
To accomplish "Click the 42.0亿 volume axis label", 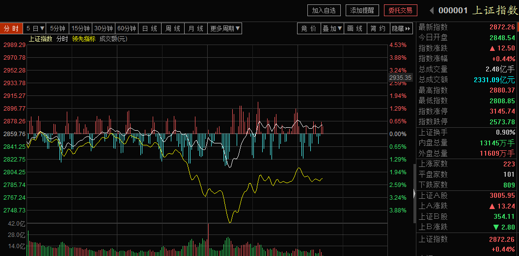I will pos(17,224).
